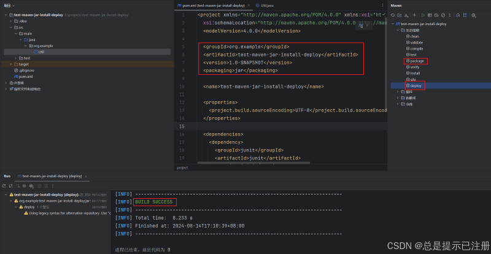
Task: Select compile lifecycle goal
Action: point(414,48)
